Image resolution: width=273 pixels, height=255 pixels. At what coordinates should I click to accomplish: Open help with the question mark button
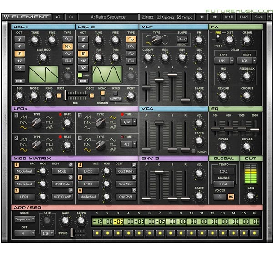pos(269,17)
